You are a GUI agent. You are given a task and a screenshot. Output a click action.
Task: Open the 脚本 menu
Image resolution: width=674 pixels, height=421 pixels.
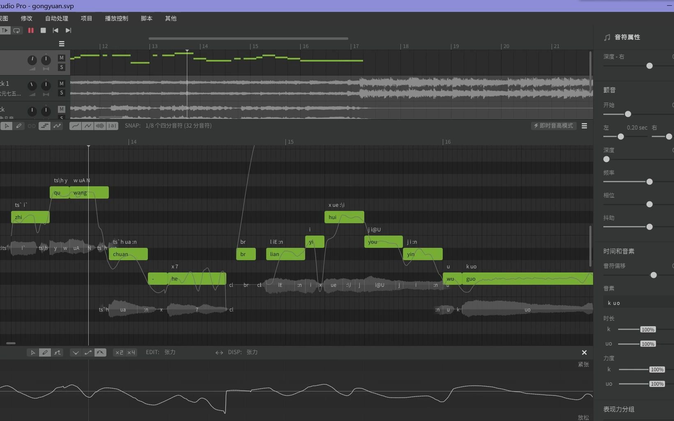coord(146,18)
